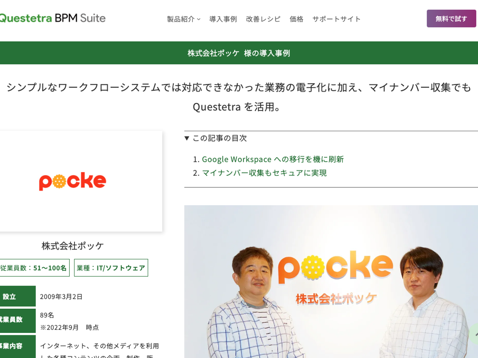Collapse the この記事の目次 triangle

click(187, 138)
